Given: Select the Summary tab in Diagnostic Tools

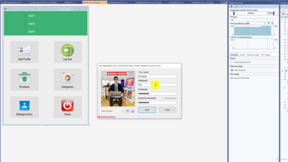Looking at the screenshot, I should pyautogui.click(x=234, y=55).
